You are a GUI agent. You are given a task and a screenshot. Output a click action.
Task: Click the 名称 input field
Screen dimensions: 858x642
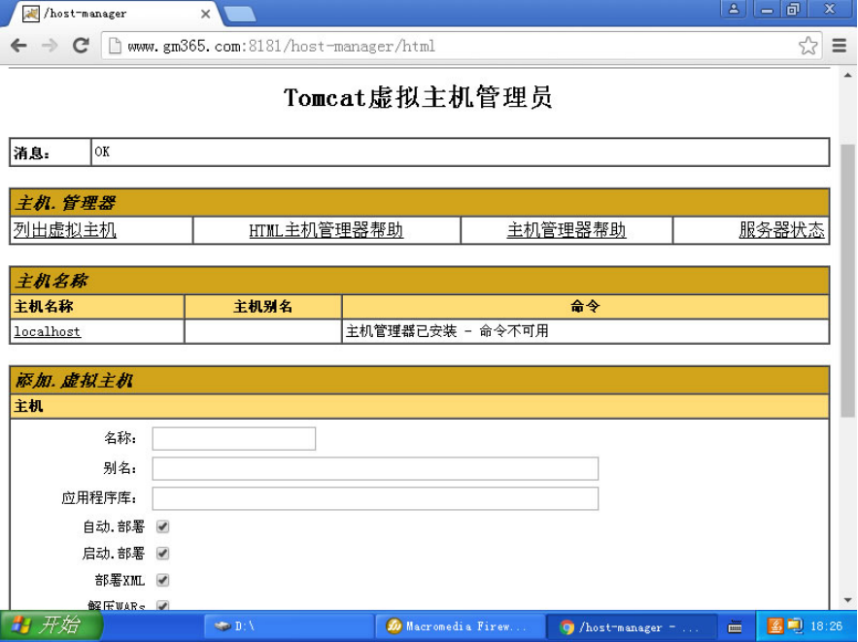click(233, 439)
